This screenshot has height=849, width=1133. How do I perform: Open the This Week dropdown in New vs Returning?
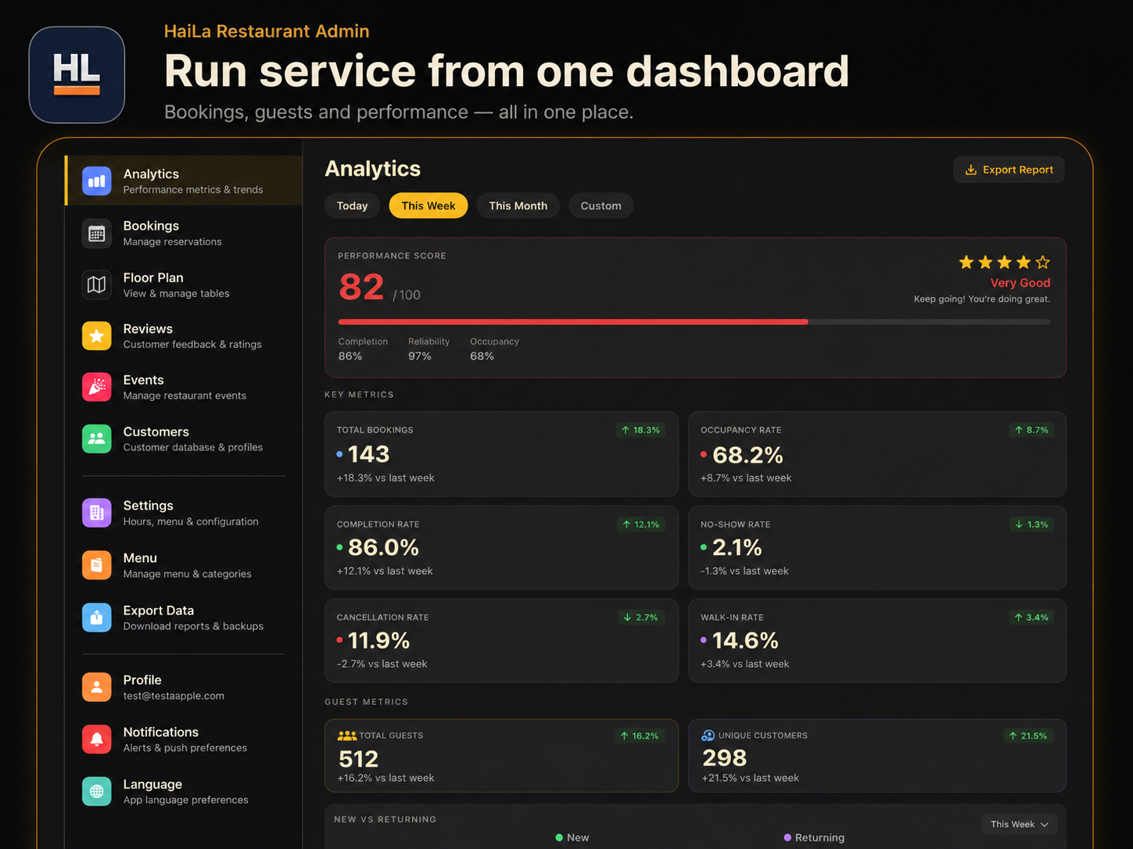pyautogui.click(x=1020, y=824)
